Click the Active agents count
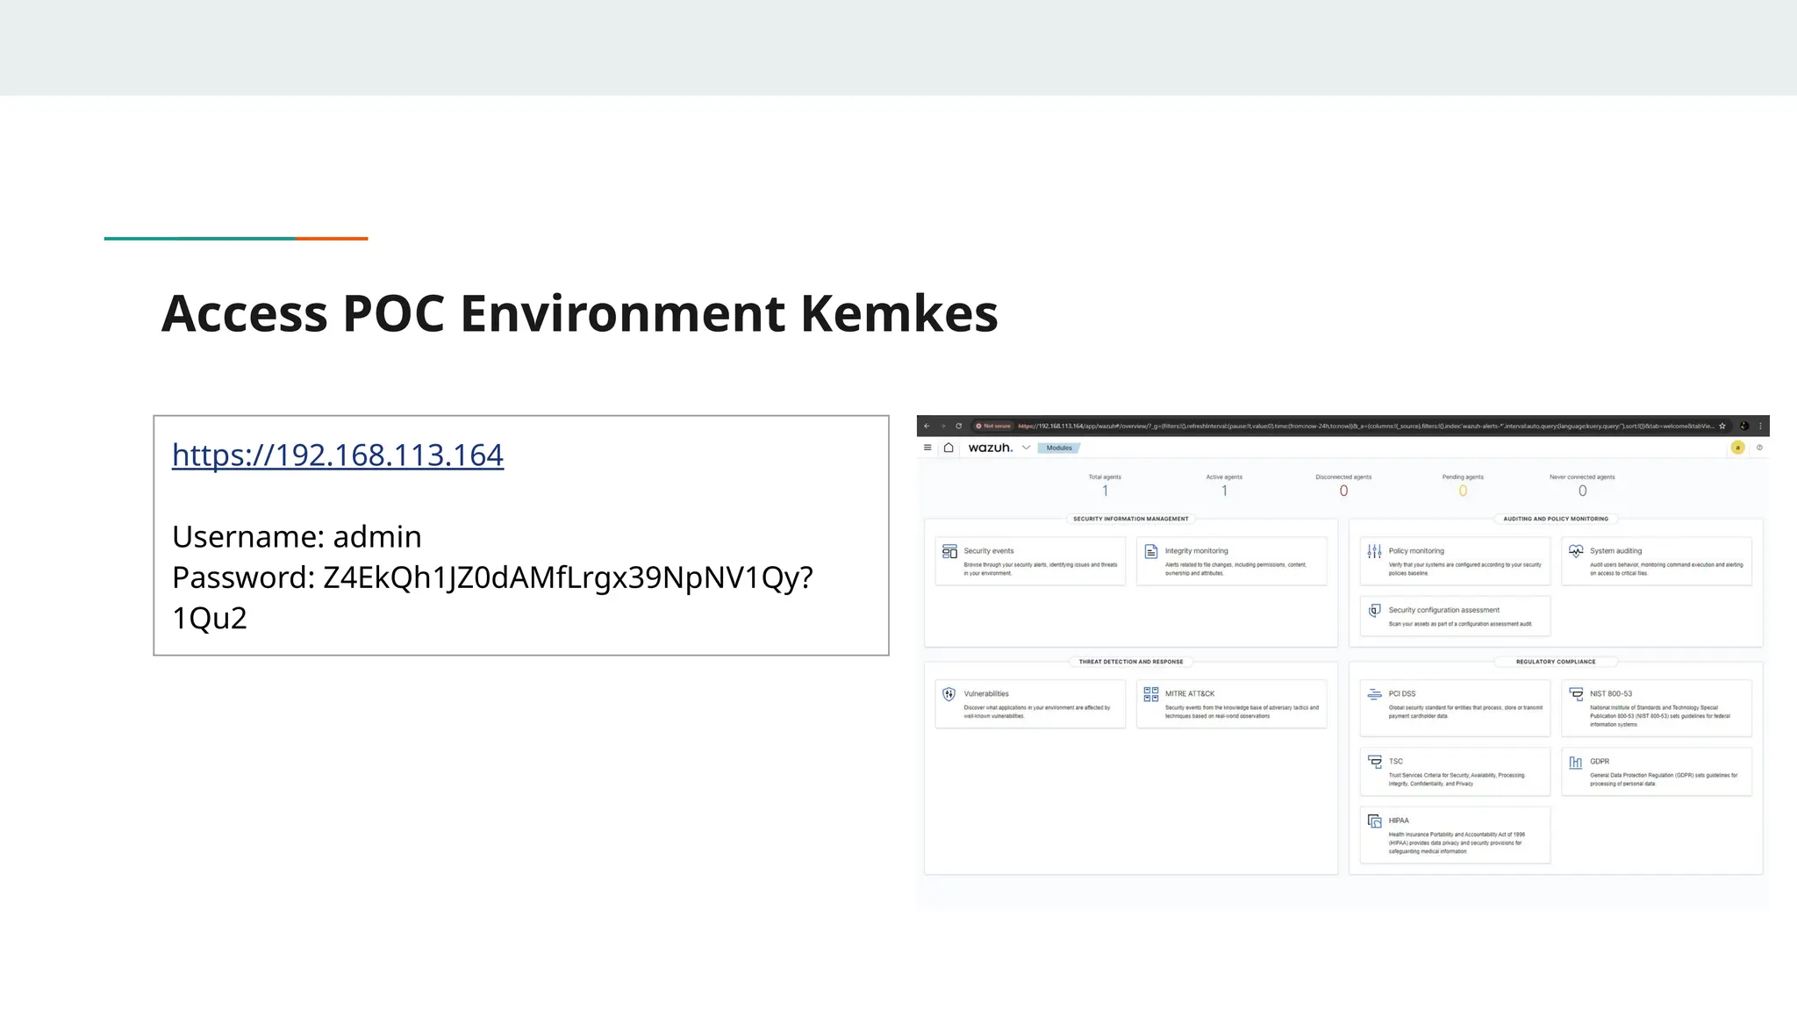The image size is (1797, 1011). (x=1224, y=491)
